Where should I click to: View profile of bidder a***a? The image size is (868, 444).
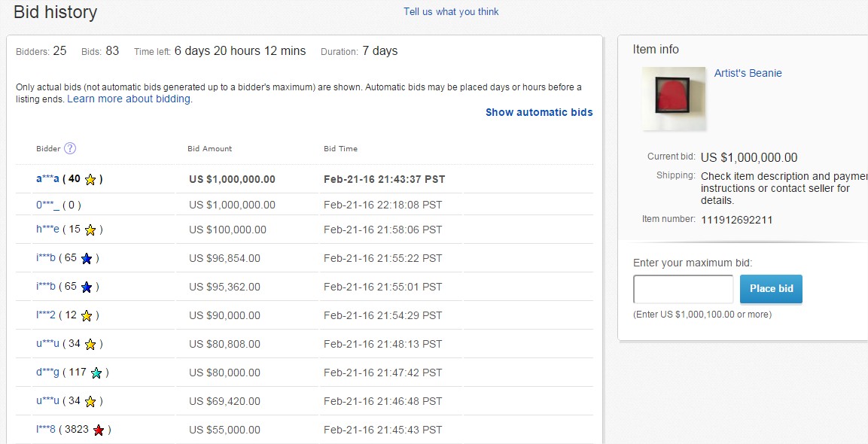47,179
